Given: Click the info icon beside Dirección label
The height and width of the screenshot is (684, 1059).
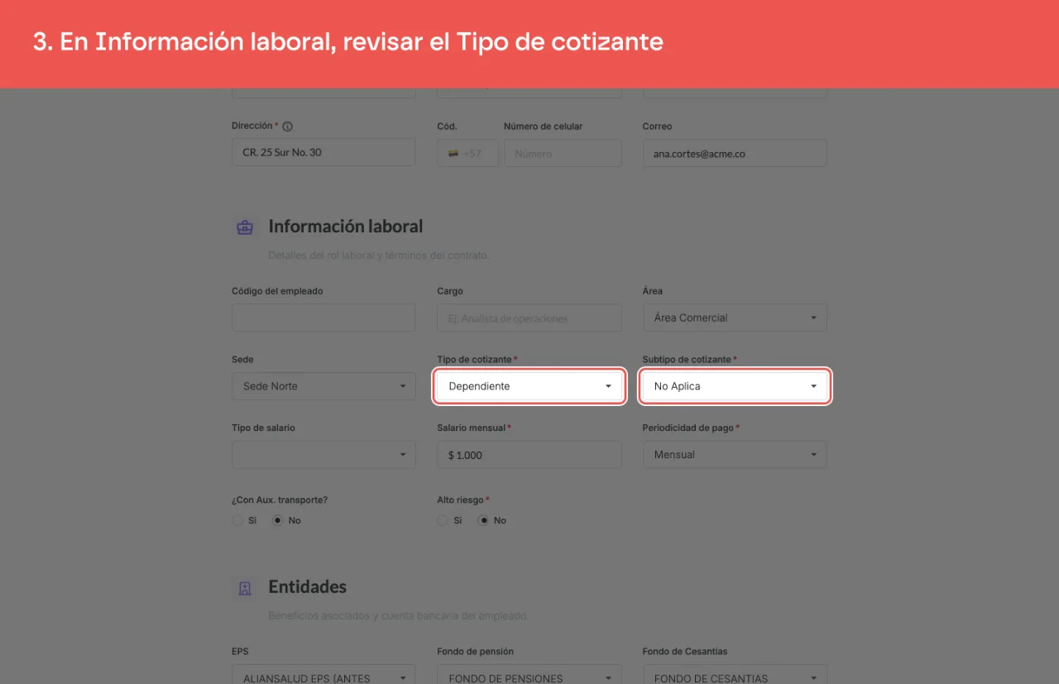Looking at the screenshot, I should pos(288,127).
